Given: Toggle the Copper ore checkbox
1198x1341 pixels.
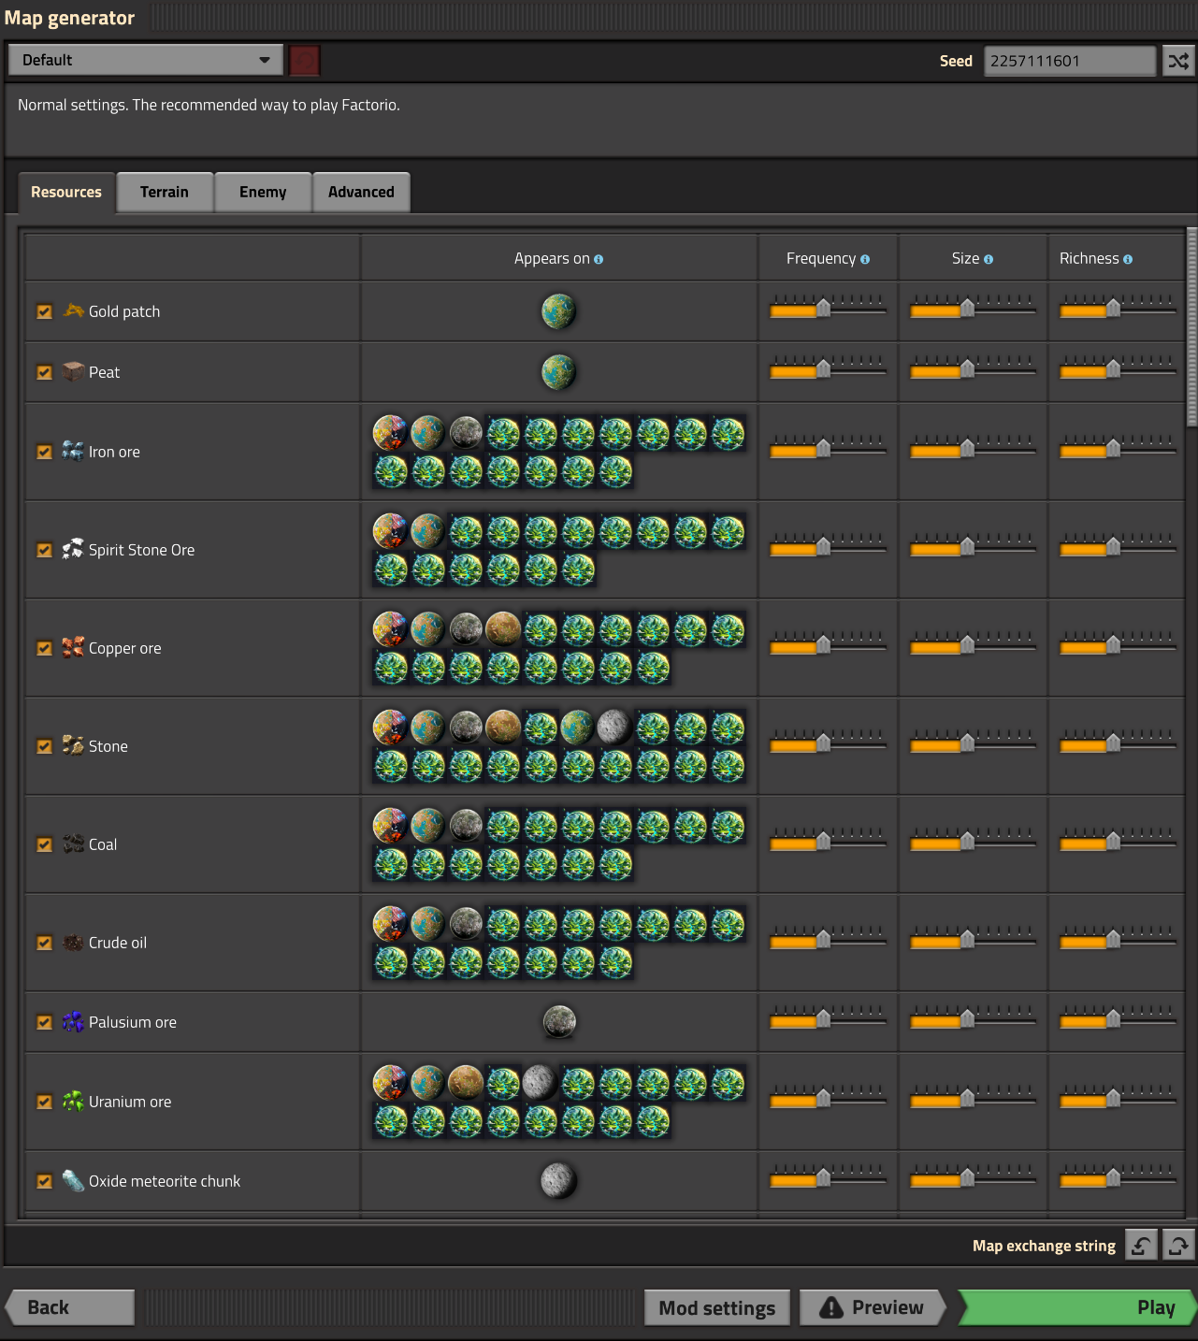Looking at the screenshot, I should [44, 648].
